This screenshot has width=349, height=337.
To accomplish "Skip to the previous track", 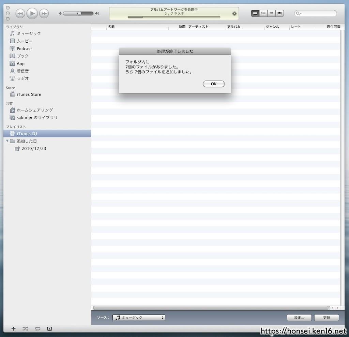I will click(x=20, y=13).
